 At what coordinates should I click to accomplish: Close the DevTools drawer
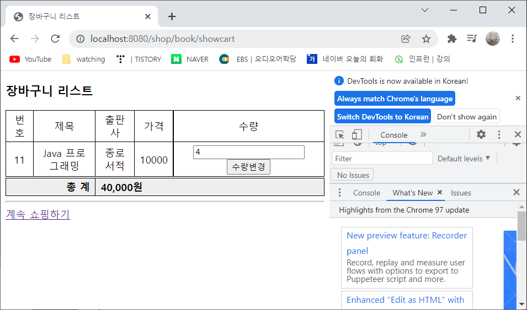tap(517, 192)
